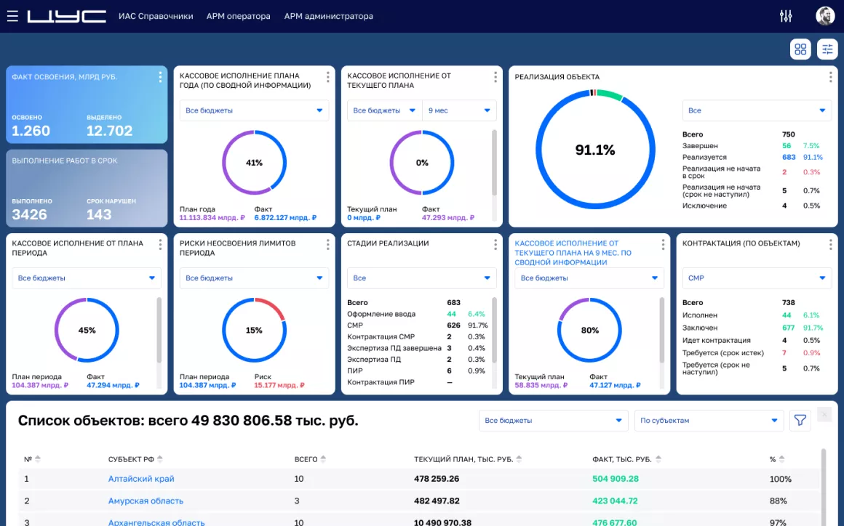Click the Амурская область link
The width and height of the screenshot is (844, 526).
point(146,501)
